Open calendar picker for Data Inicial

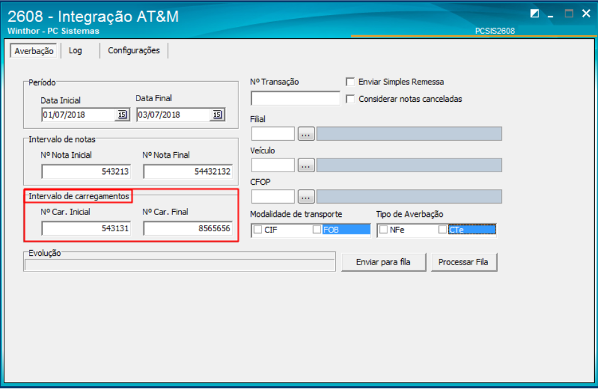click(x=122, y=114)
